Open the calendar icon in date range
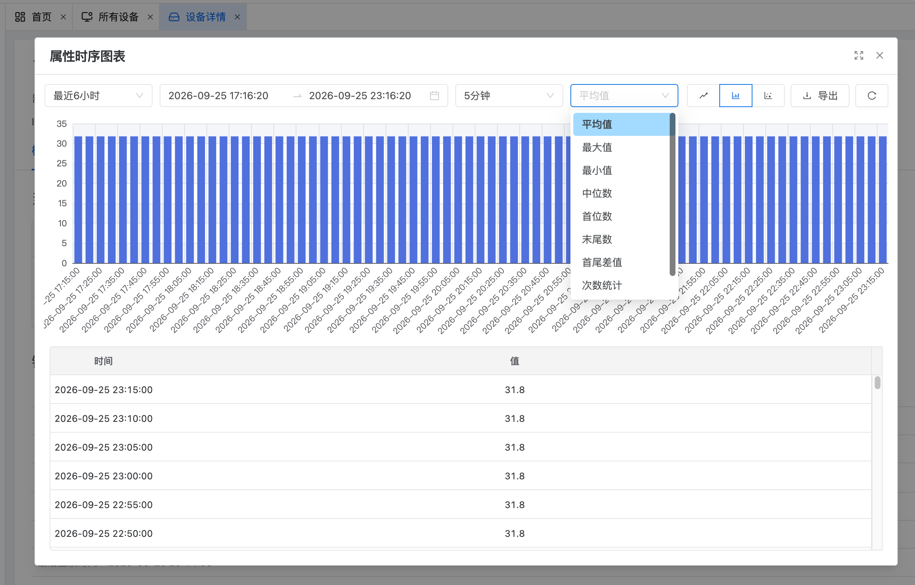 tap(434, 96)
